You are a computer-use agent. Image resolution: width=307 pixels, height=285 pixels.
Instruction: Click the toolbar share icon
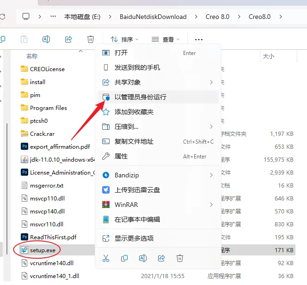(x=68, y=39)
